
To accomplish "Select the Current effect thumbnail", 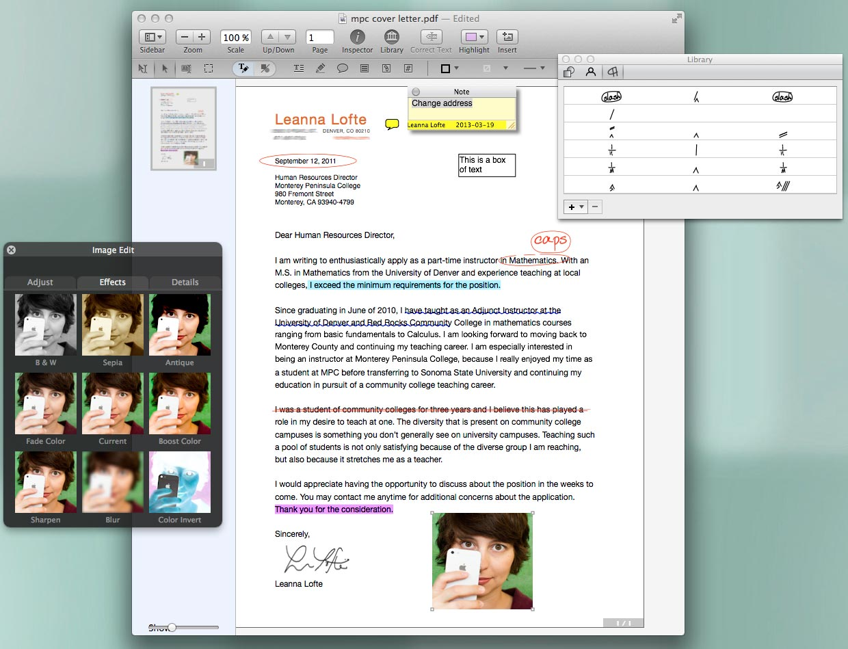I will click(x=113, y=403).
